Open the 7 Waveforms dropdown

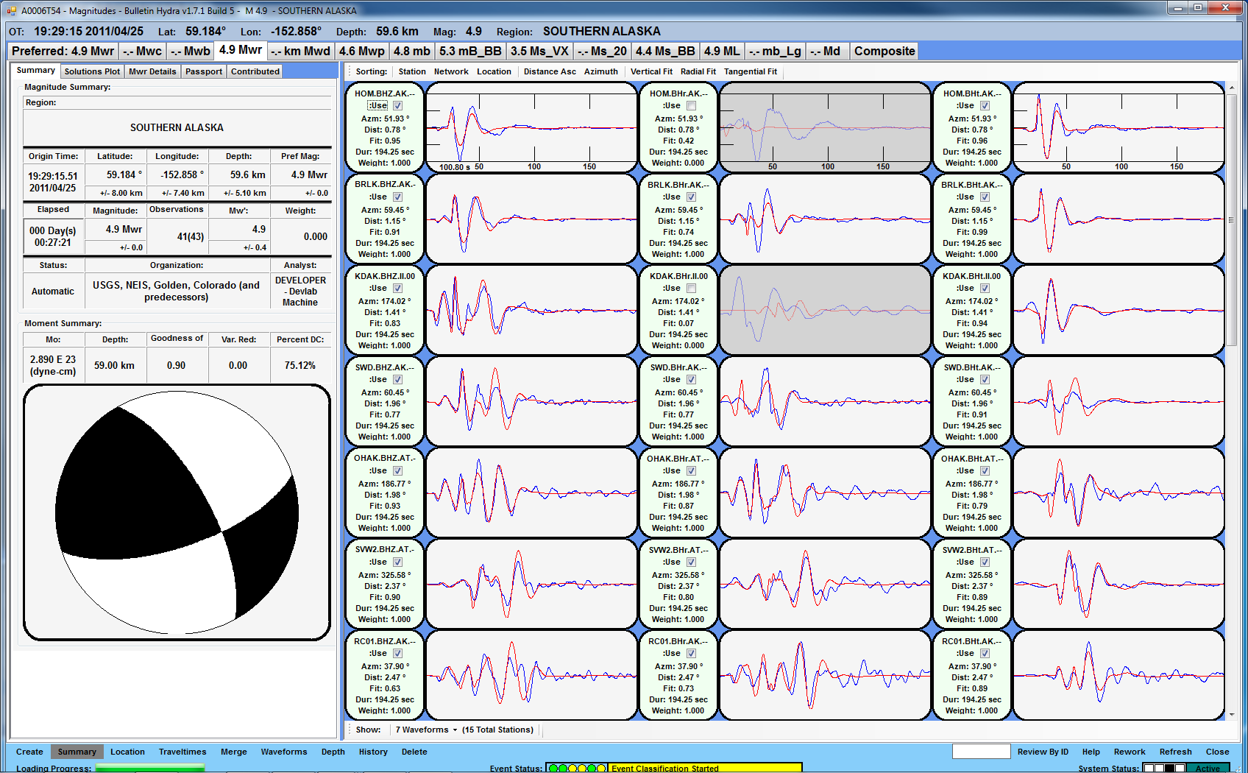coord(426,730)
